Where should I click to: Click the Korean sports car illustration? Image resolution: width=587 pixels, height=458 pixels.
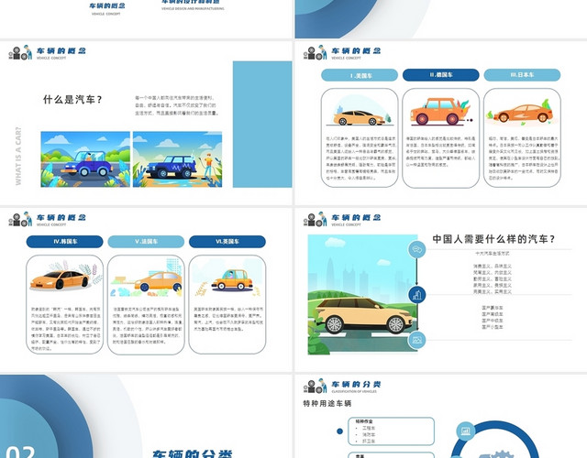64,277
